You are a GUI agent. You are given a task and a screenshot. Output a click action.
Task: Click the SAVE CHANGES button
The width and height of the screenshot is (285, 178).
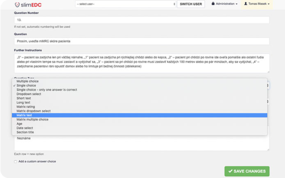click(247, 171)
